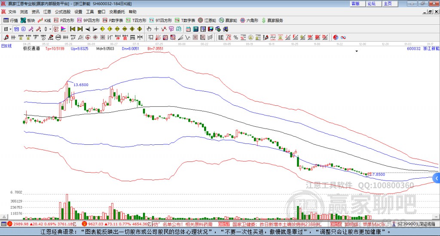Click the 极反通道 indicator name
This screenshot has width=440, height=236.
[x=31, y=48]
